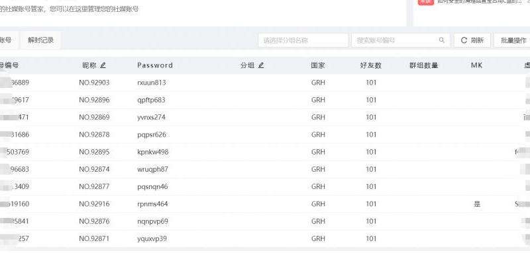Select nickname NO.92896
This screenshot has width=530, height=253.
(94, 100)
